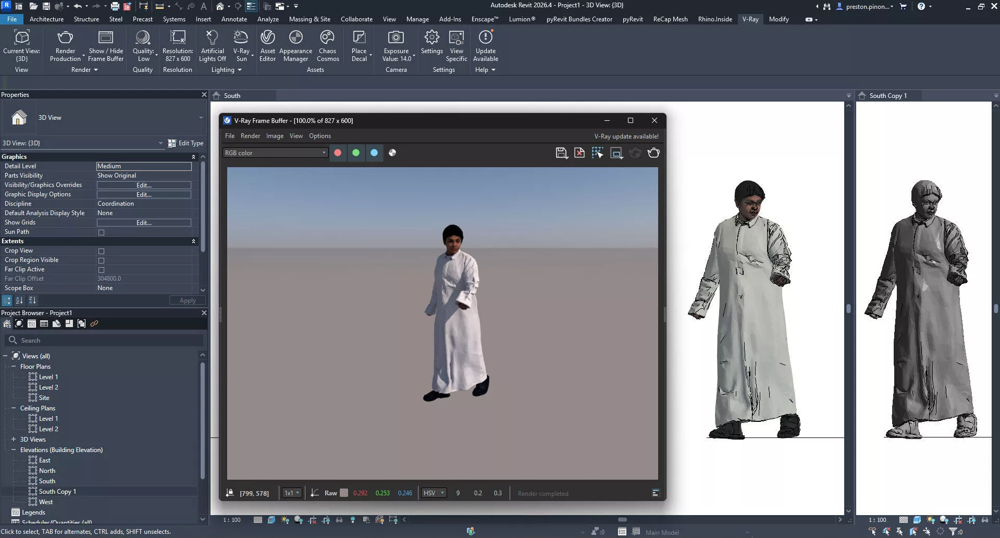Click link icon in Project Browser toolbar
The height and width of the screenshot is (538, 1000).
(x=94, y=323)
